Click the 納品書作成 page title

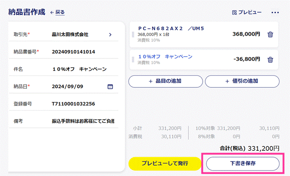click(x=27, y=12)
